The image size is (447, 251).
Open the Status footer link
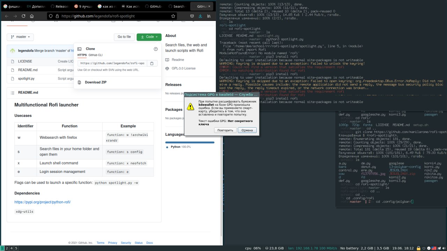[x=139, y=243]
